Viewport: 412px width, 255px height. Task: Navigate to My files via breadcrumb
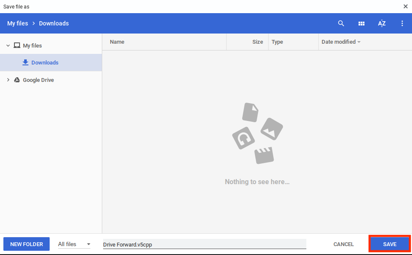[17, 23]
